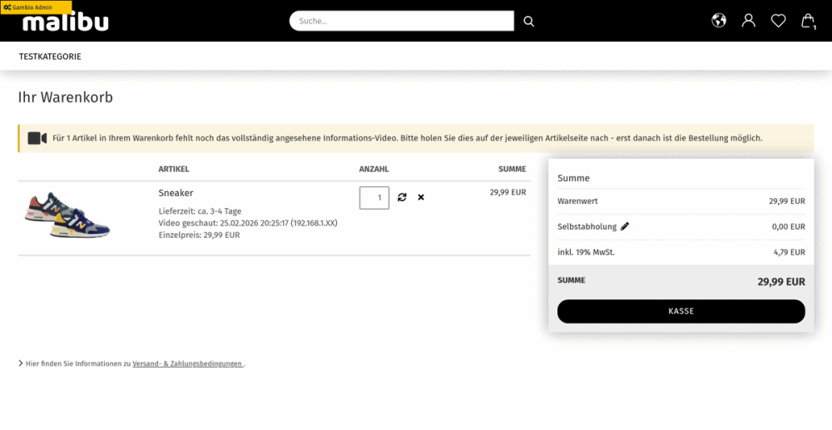This screenshot has height=430, width=832.
Task: Focus the Suche search field
Action: [x=401, y=21]
